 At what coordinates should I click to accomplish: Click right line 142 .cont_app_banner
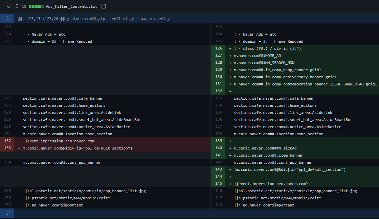coord(273,162)
